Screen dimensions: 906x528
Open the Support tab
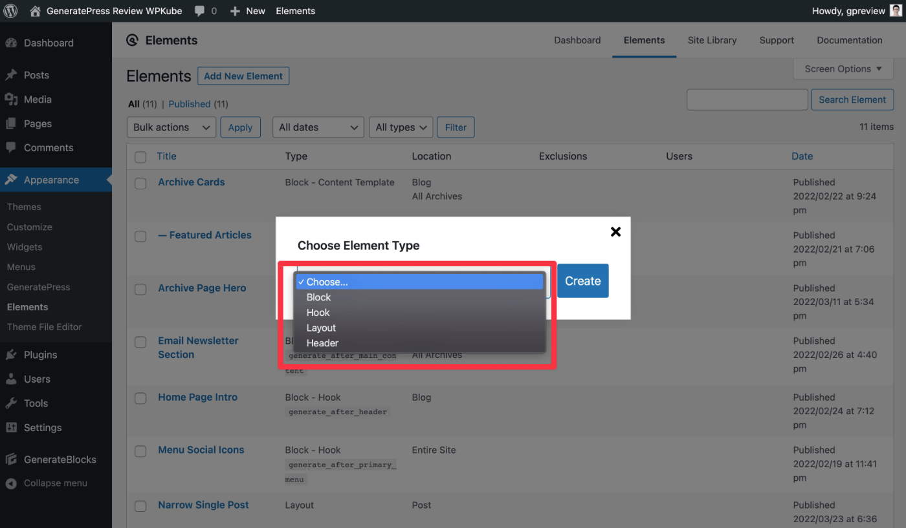pyautogui.click(x=777, y=40)
